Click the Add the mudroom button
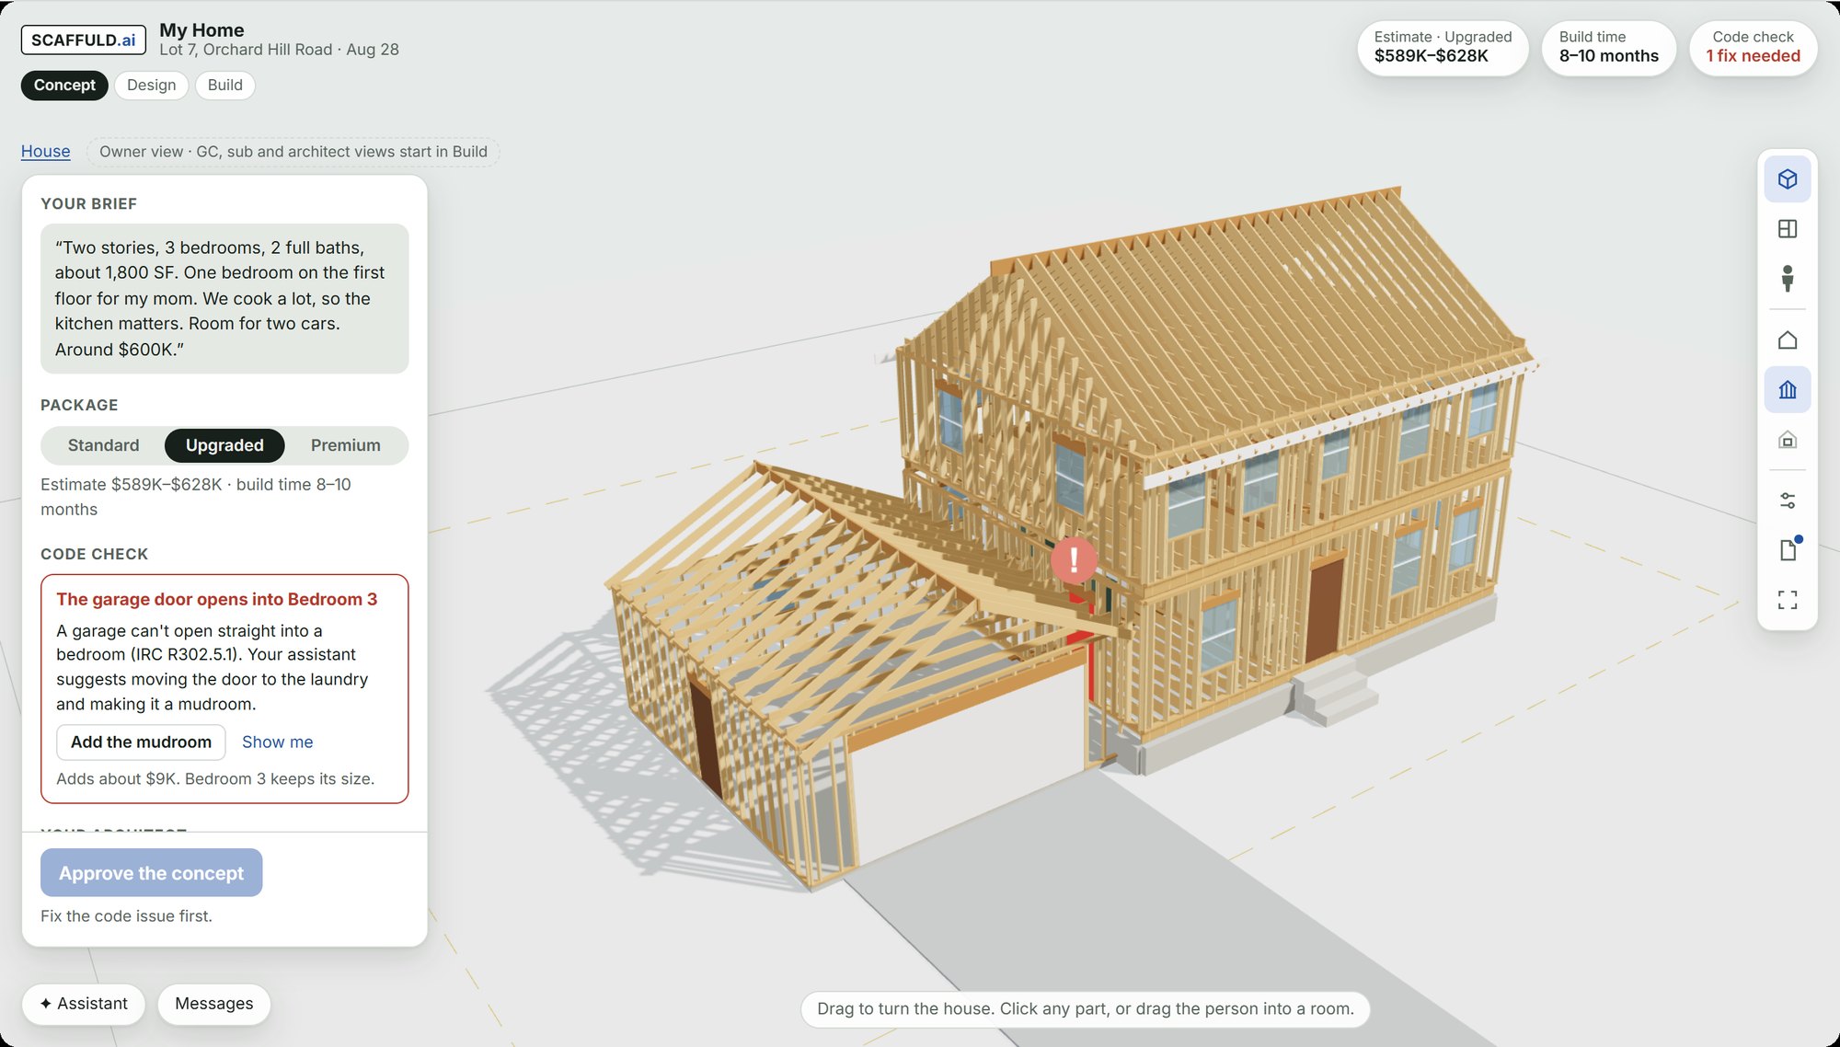1840x1047 pixels. [x=141, y=742]
